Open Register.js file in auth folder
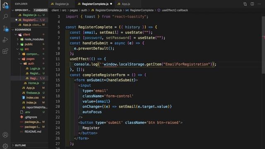 point(30,73)
